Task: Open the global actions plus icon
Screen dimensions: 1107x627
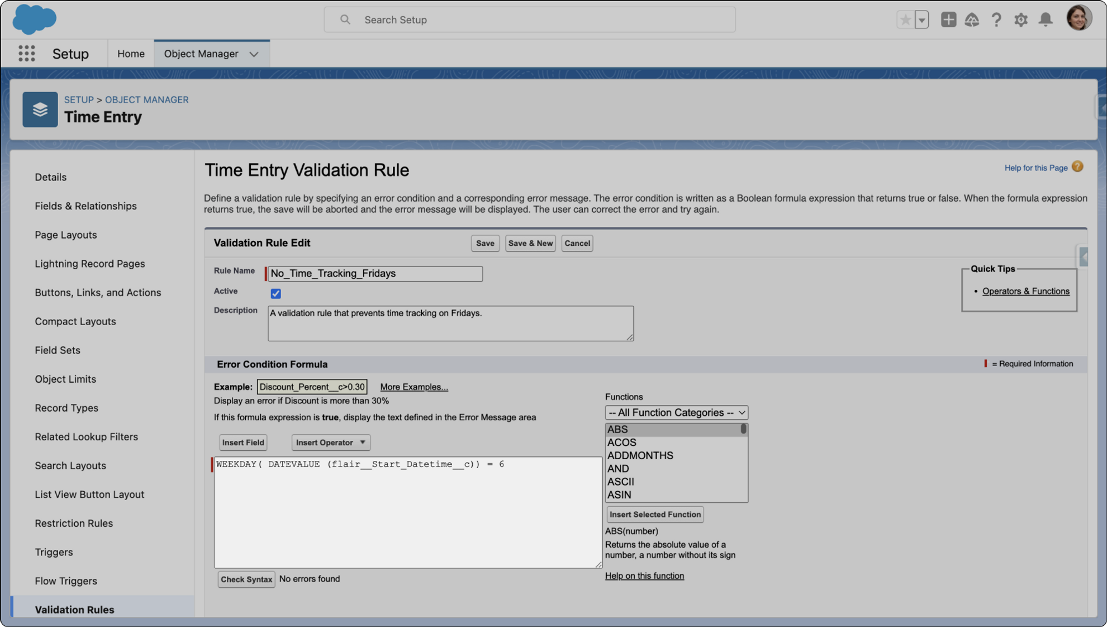Action: pos(948,20)
